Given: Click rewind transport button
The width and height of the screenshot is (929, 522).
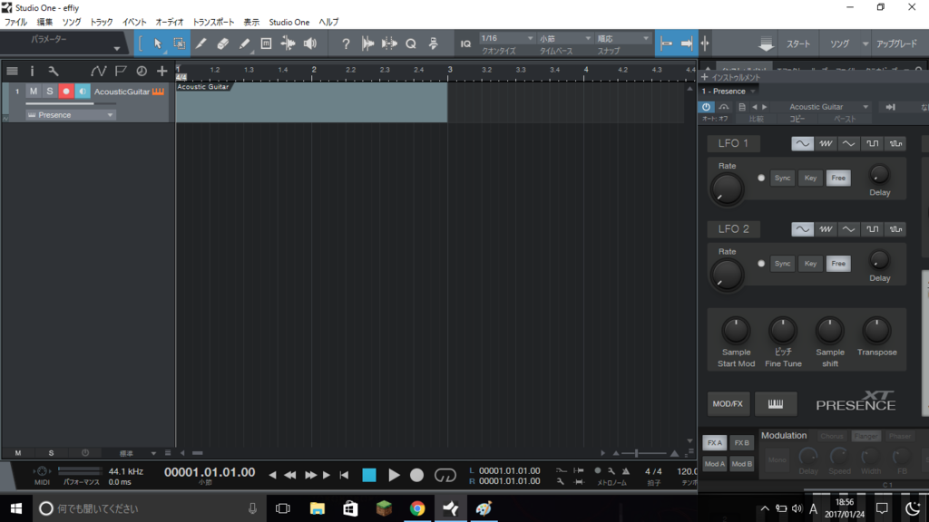Looking at the screenshot, I should [290, 475].
